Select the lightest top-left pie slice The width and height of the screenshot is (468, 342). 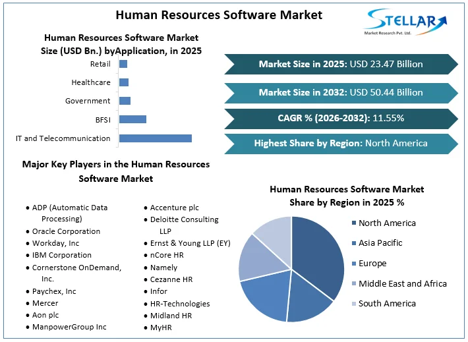pos(276,237)
